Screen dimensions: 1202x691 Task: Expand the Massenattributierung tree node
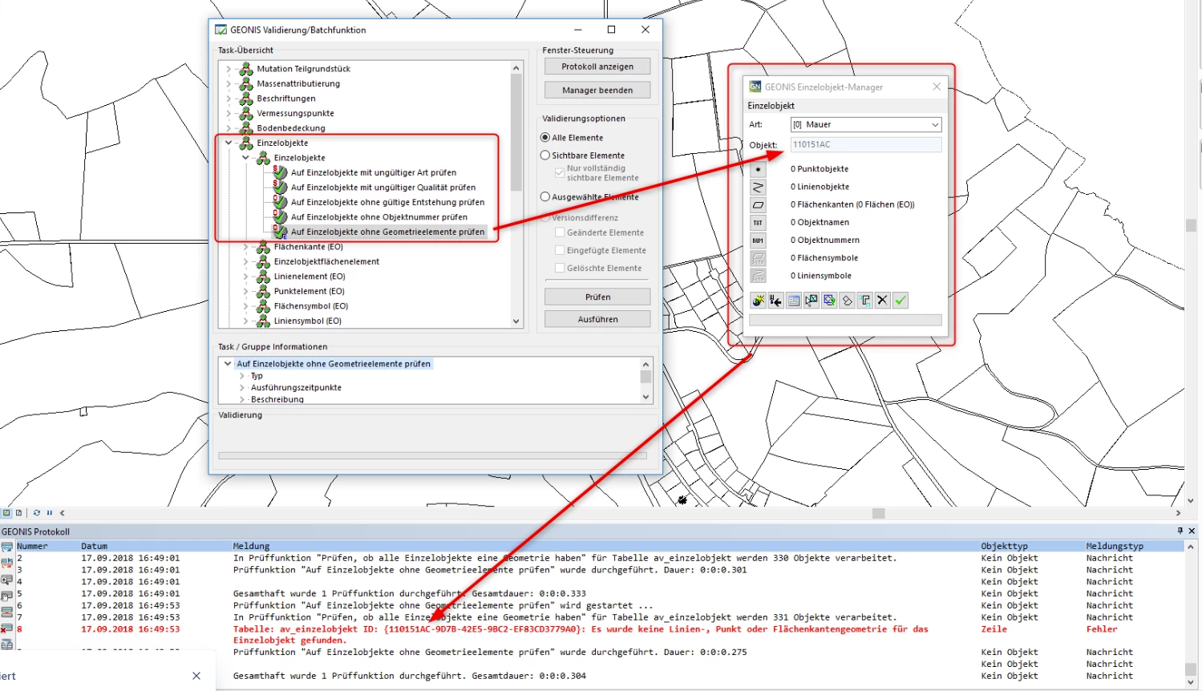click(229, 83)
